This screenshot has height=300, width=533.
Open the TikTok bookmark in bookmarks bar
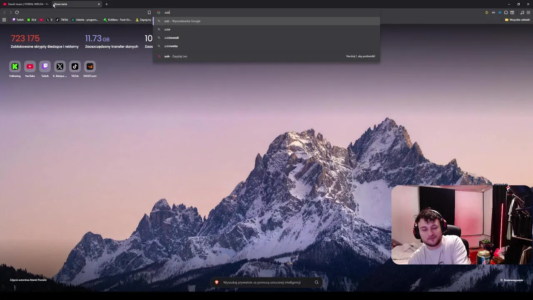coord(62,20)
